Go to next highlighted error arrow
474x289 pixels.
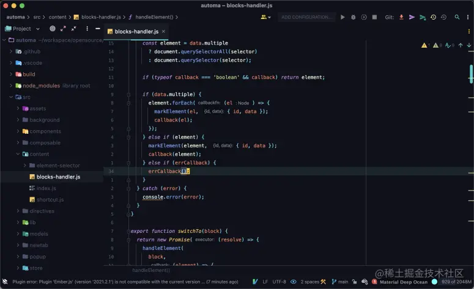[x=469, y=45]
